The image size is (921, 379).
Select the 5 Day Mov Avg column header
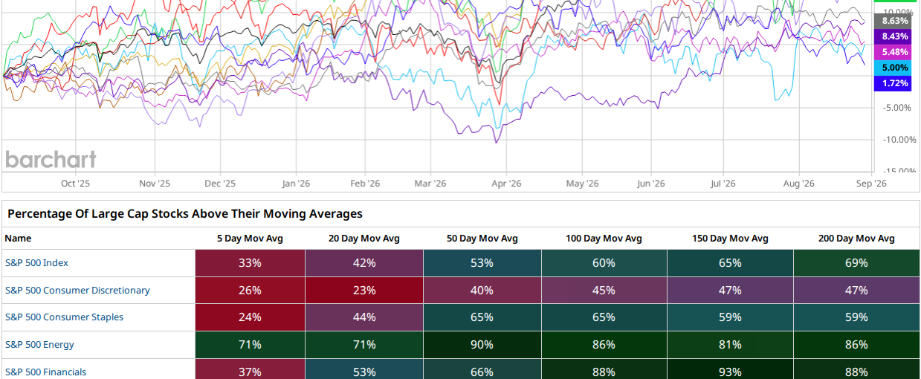tap(250, 239)
